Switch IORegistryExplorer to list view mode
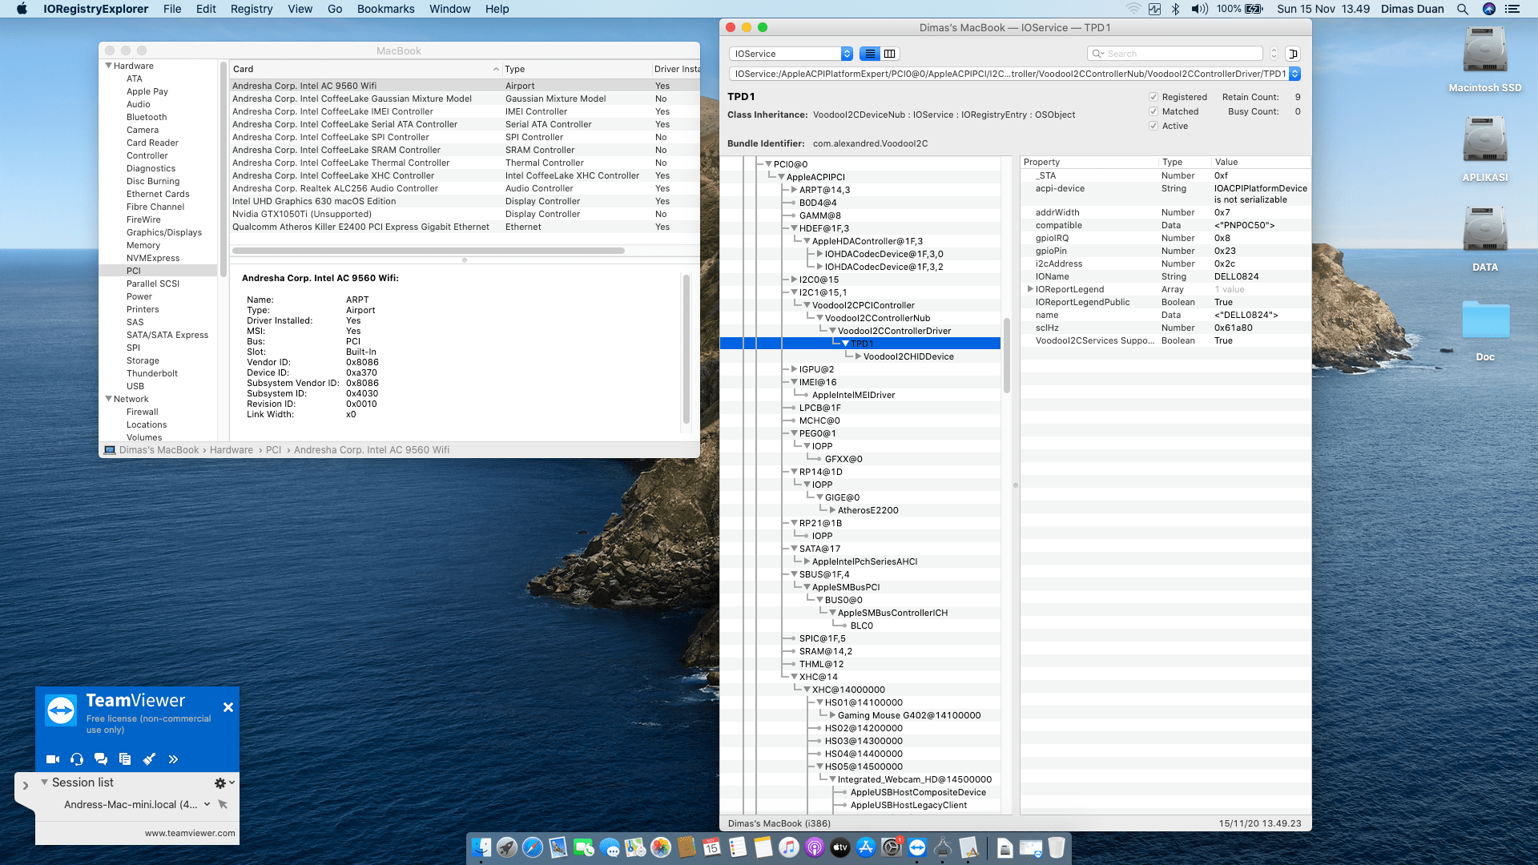The width and height of the screenshot is (1538, 865). point(870,54)
